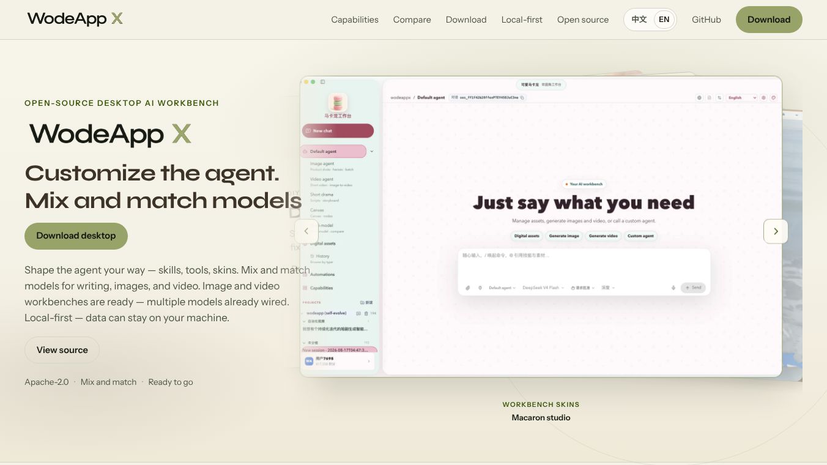Viewport: 827px width, 465px height.
Task: Select the wodeapp (self-evolve) project
Action: 327,313
